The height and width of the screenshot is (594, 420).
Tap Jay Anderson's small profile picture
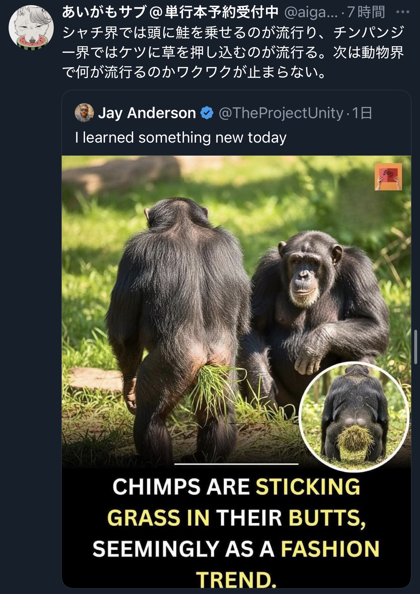tap(84, 113)
